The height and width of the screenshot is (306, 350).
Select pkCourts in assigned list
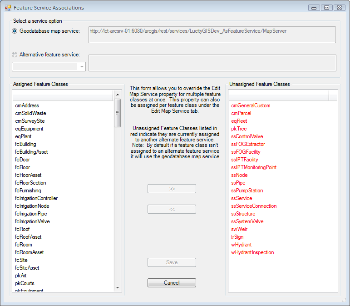click(x=25, y=283)
